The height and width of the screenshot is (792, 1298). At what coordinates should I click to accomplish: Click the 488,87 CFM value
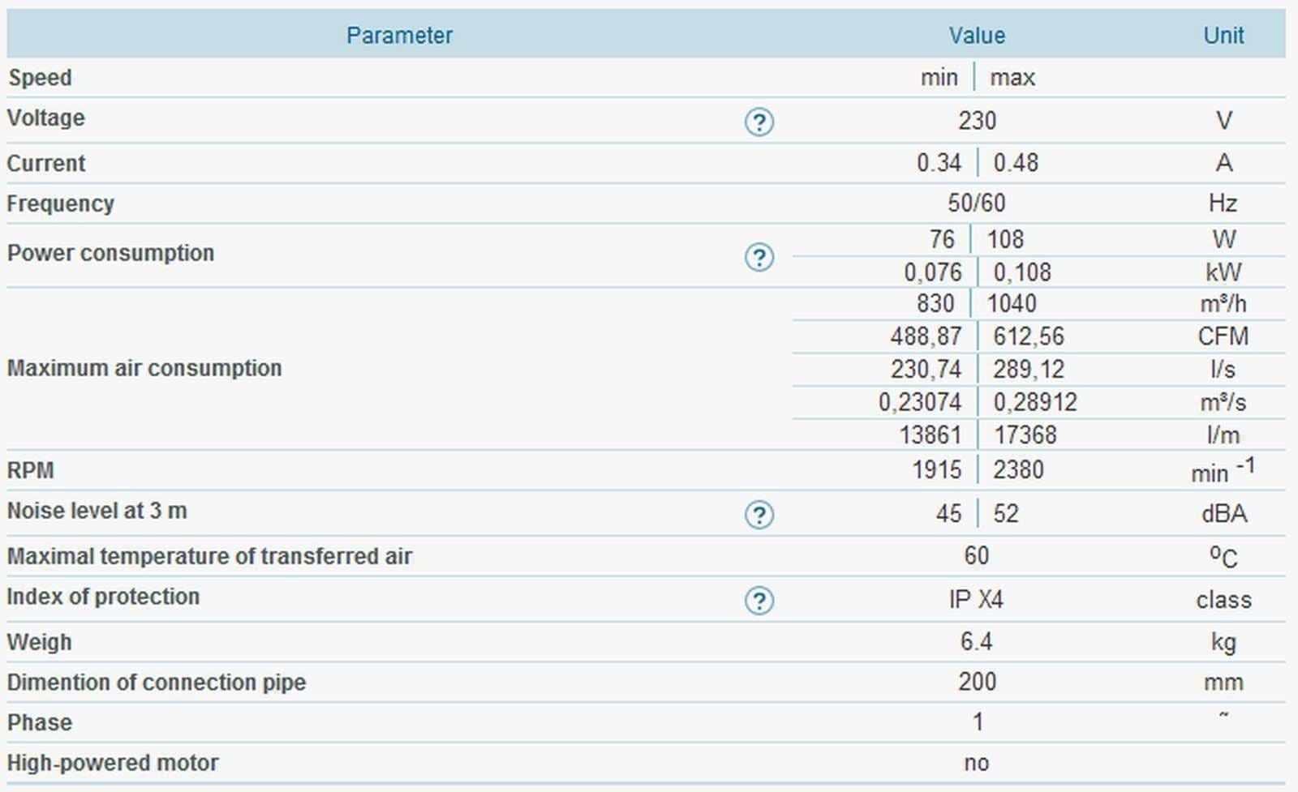click(x=926, y=336)
